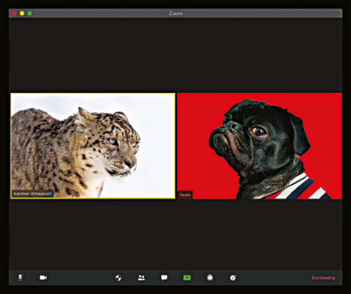Open the Chat speech bubble
The height and width of the screenshot is (294, 351).
164,278
